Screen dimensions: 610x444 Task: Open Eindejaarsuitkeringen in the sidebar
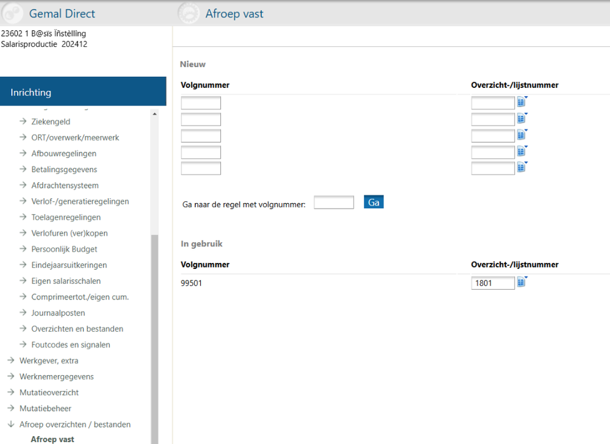click(x=69, y=265)
